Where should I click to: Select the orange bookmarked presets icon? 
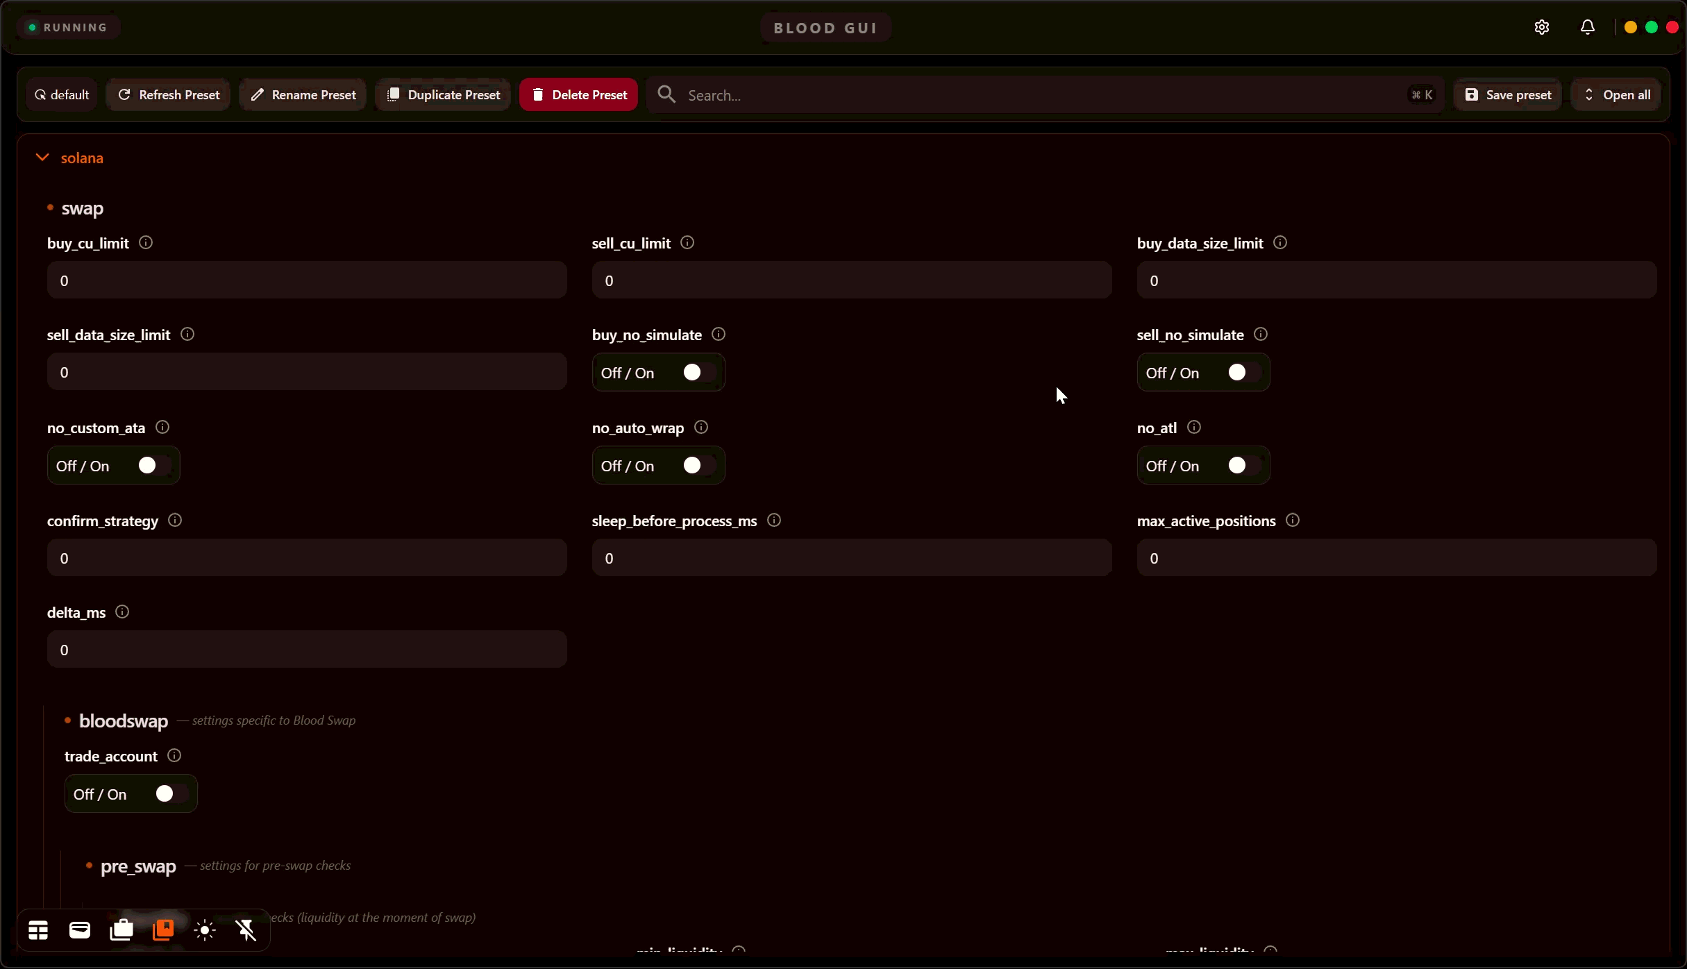pyautogui.click(x=163, y=930)
